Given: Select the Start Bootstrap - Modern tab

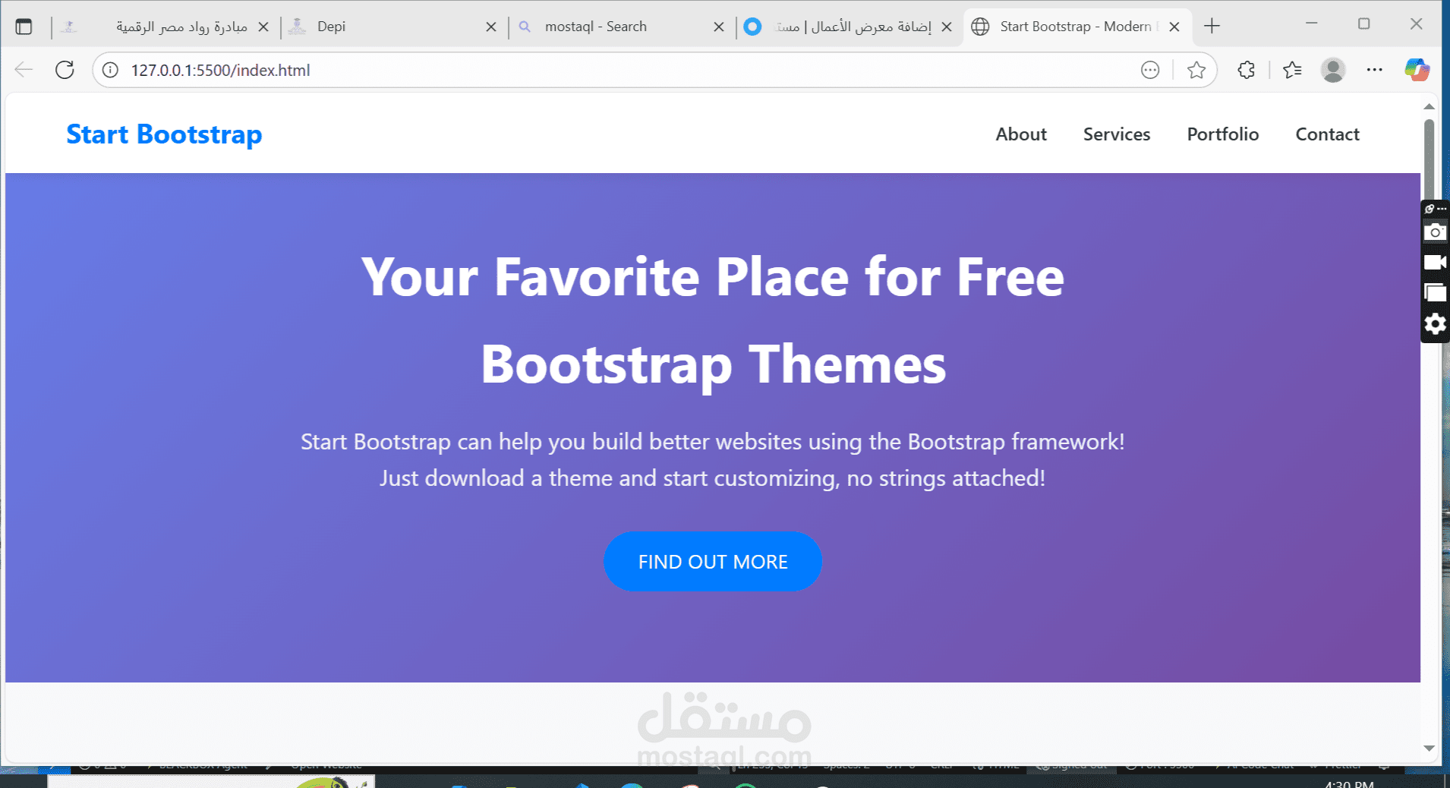Looking at the screenshot, I should click(x=1077, y=27).
